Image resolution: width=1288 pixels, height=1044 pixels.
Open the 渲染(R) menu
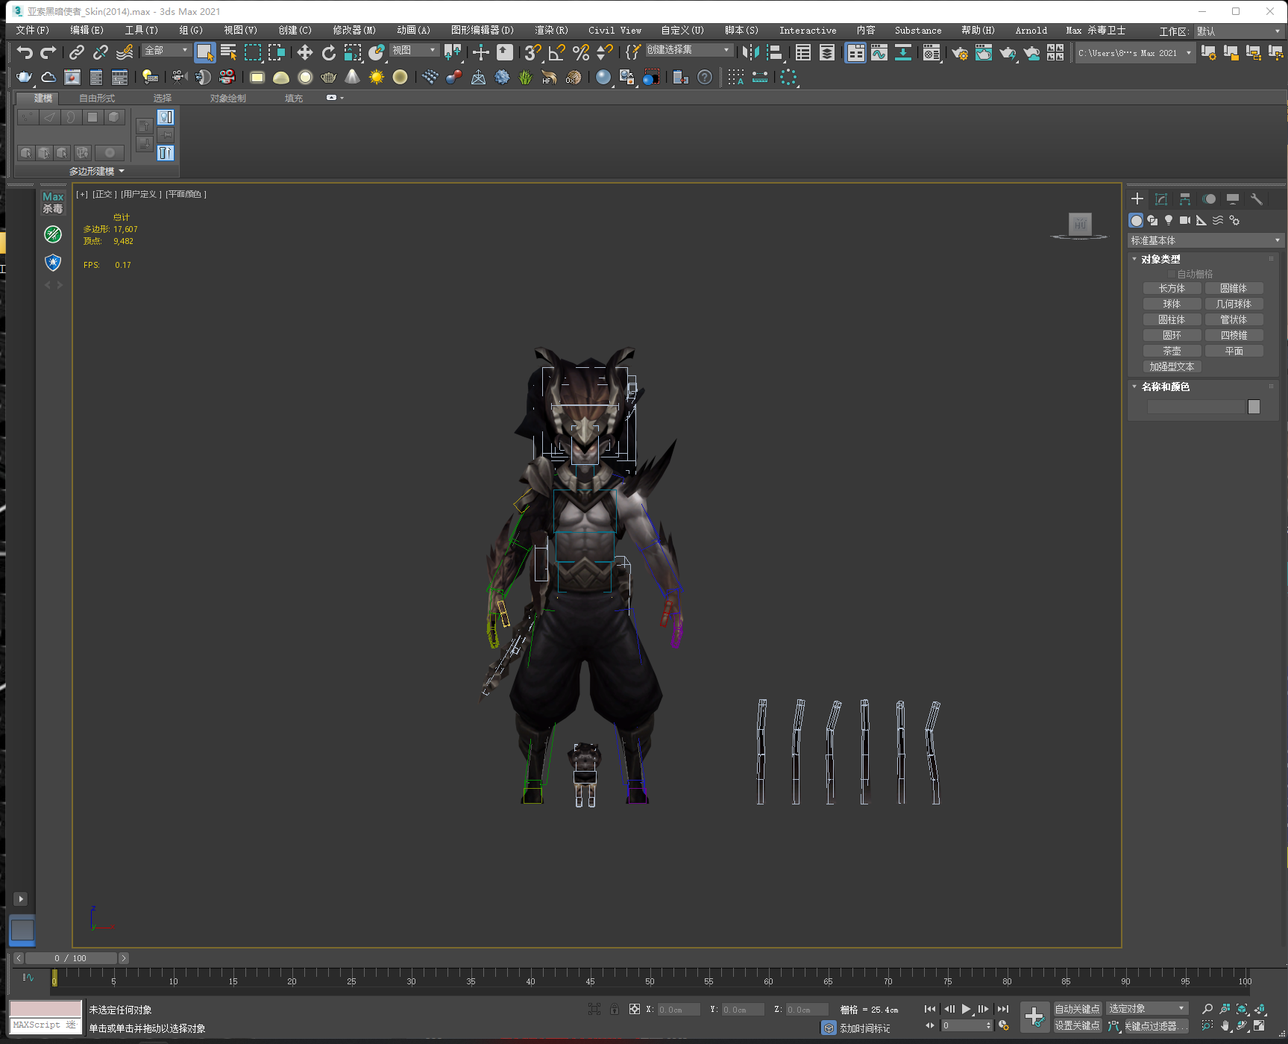[551, 31]
